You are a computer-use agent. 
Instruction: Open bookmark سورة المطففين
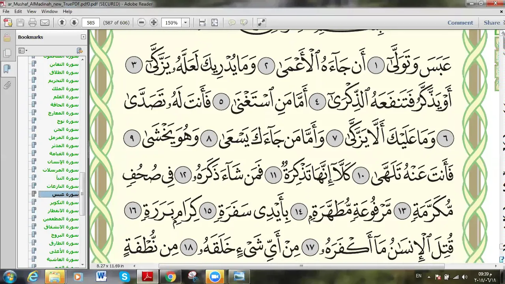point(61,219)
